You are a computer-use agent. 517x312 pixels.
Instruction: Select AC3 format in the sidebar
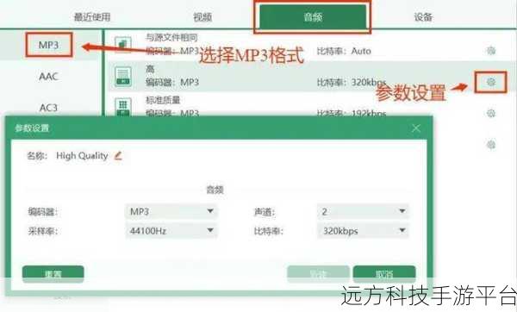click(x=49, y=107)
